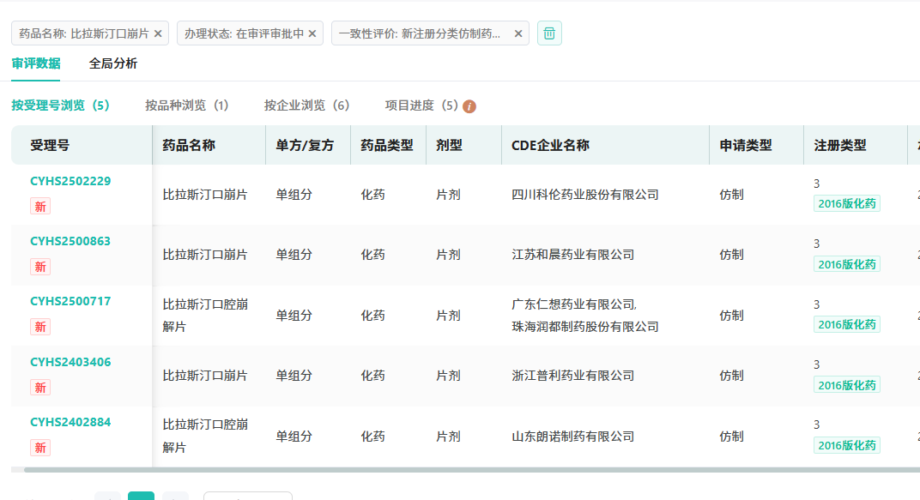Image resolution: width=920 pixels, height=500 pixels.
Task: Click the 受理号 column header
Action: [50, 145]
